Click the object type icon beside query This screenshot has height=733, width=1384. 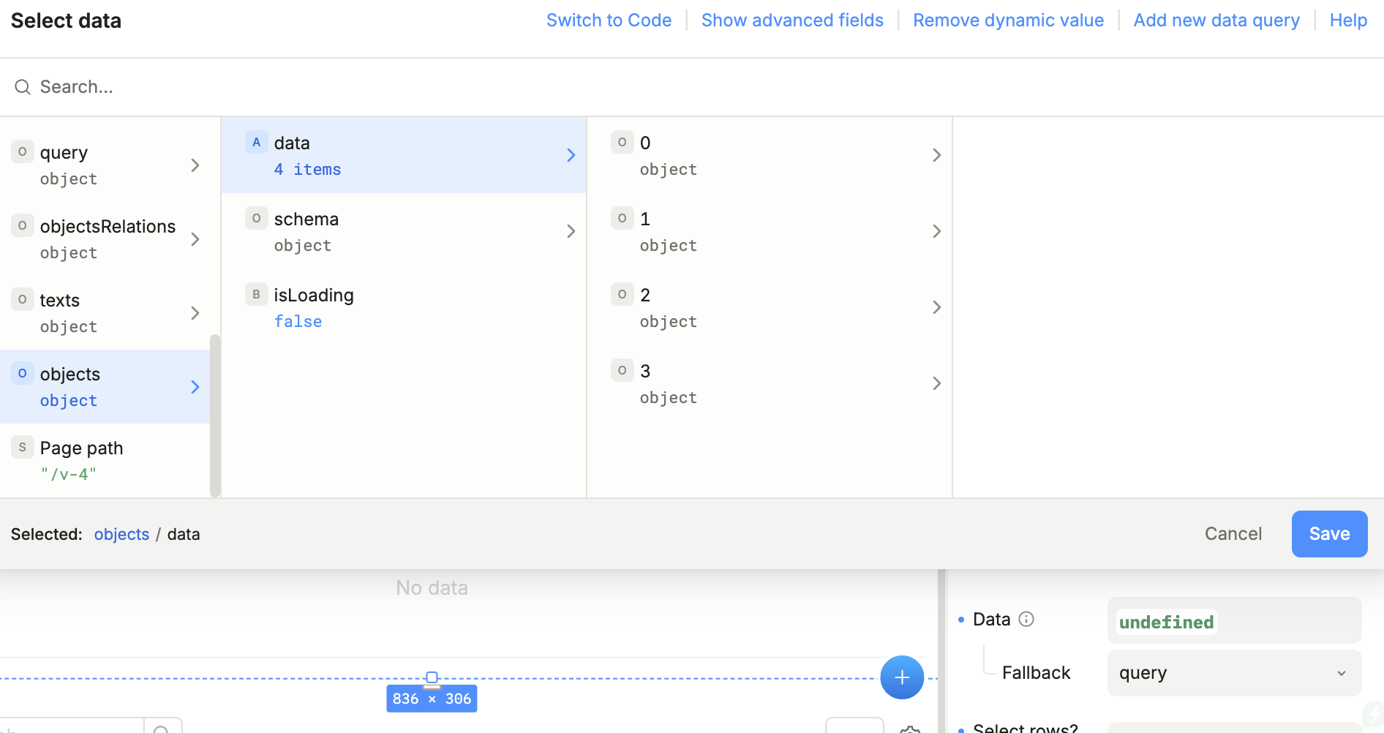pyautogui.click(x=22, y=152)
